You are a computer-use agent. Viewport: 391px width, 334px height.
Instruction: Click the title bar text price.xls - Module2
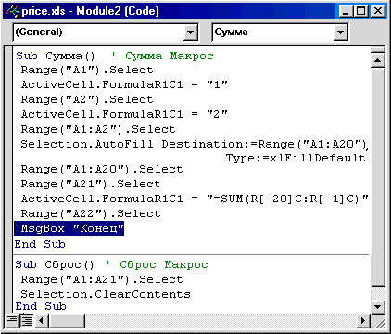[x=90, y=11]
